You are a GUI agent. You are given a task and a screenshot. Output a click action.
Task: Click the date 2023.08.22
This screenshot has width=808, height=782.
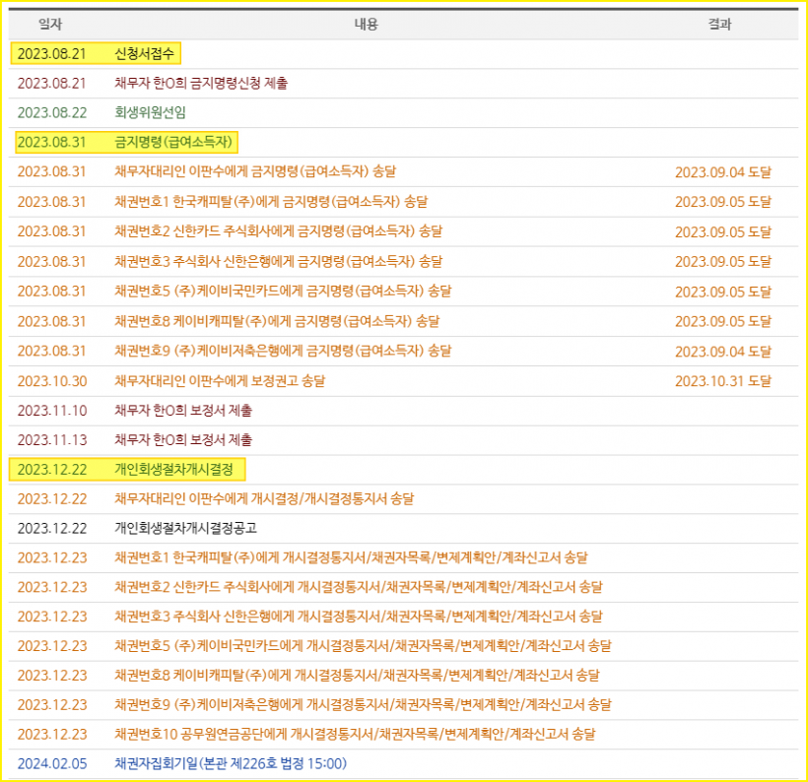pyautogui.click(x=52, y=113)
